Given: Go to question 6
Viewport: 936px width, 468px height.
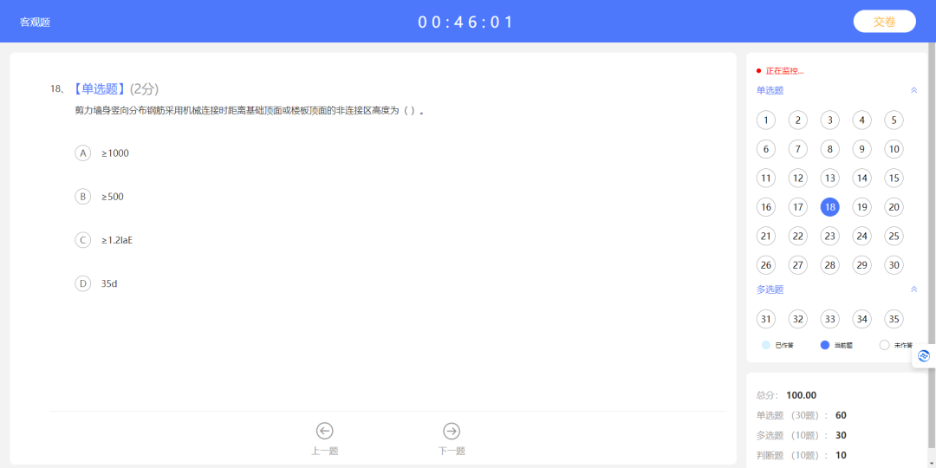Looking at the screenshot, I should point(766,149).
